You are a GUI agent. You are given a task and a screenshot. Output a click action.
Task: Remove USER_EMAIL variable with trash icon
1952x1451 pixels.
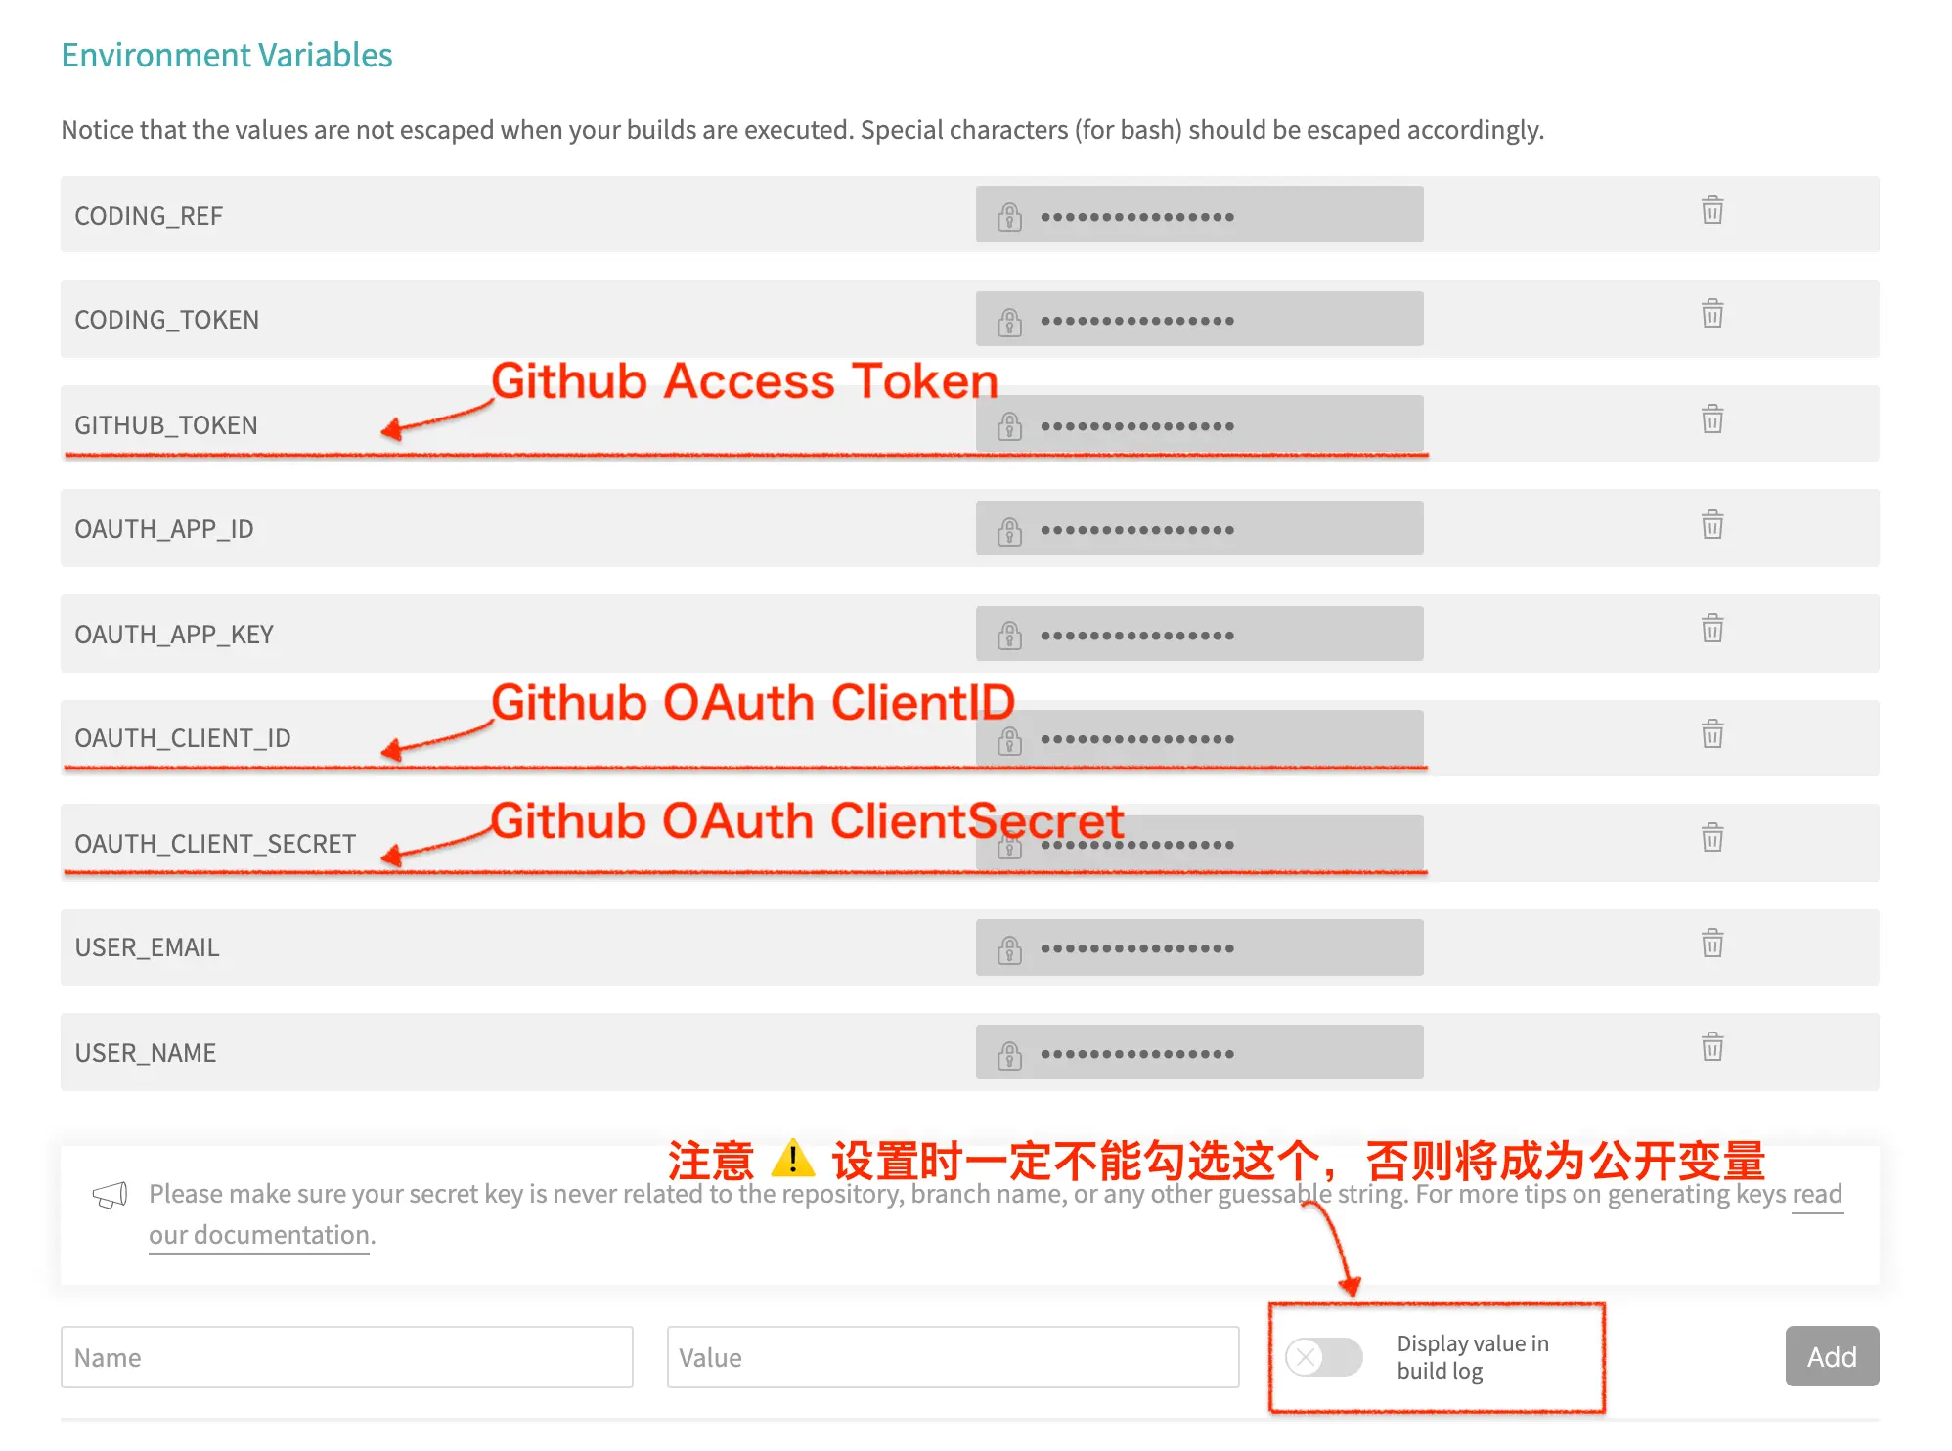pyautogui.click(x=1711, y=943)
